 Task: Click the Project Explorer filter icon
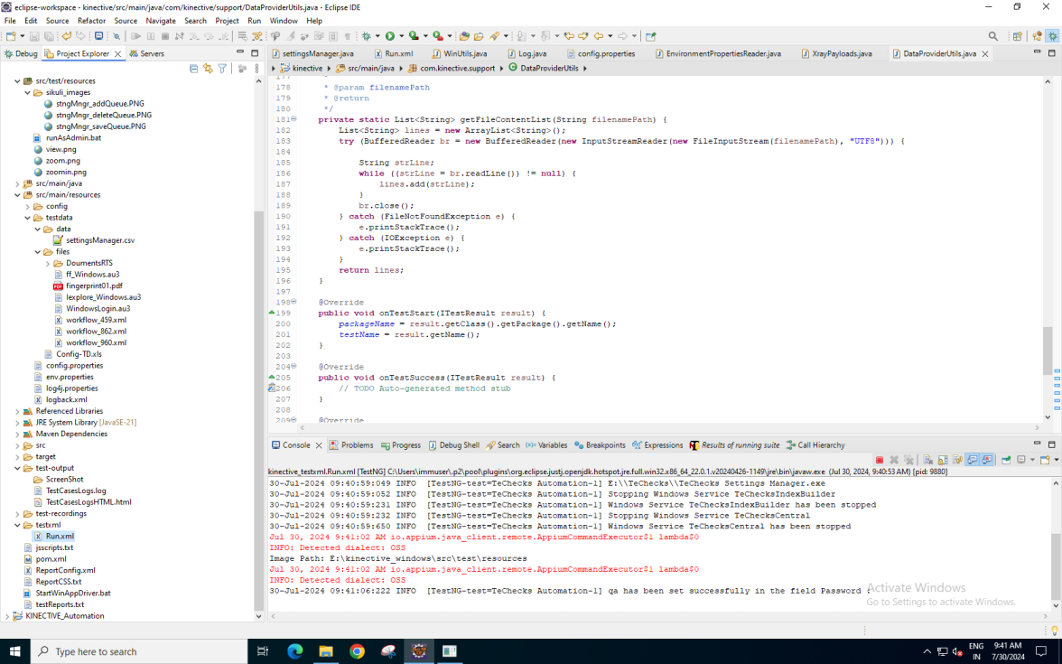pos(222,69)
